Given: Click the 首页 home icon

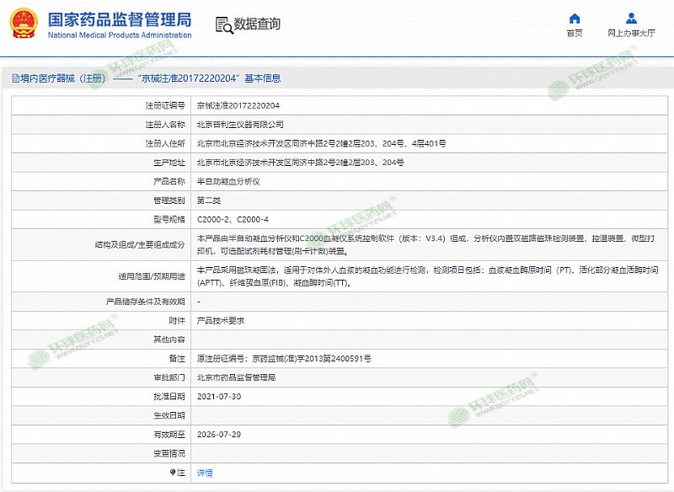Looking at the screenshot, I should (575, 19).
